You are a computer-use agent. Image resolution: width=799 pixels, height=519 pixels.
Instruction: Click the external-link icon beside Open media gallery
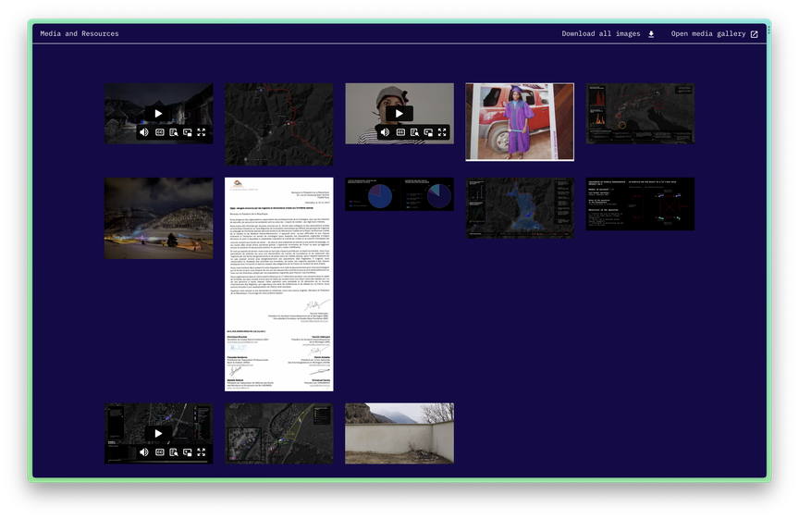tap(755, 34)
